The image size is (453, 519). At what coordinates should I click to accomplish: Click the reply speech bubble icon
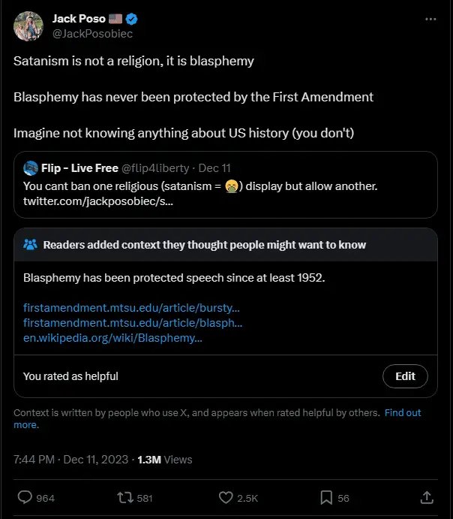(x=25, y=497)
